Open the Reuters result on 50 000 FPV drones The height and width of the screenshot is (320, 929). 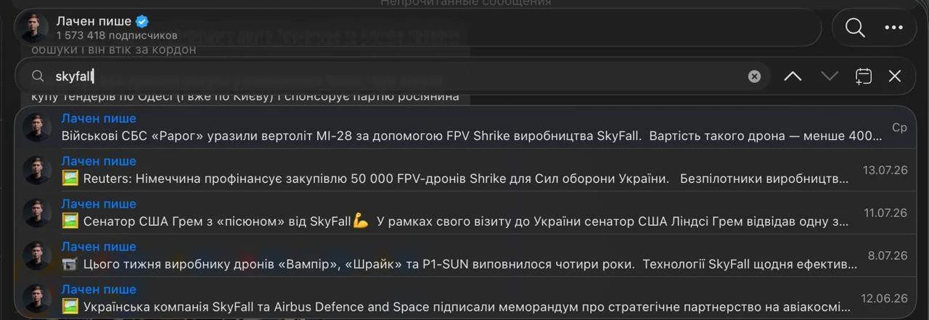coord(464,171)
